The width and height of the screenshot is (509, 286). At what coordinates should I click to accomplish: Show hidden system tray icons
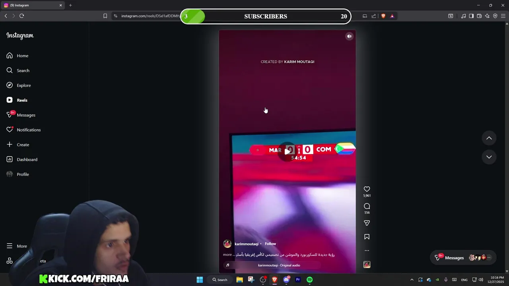click(412, 280)
